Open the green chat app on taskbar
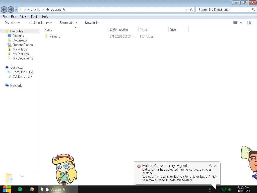 [20, 189]
